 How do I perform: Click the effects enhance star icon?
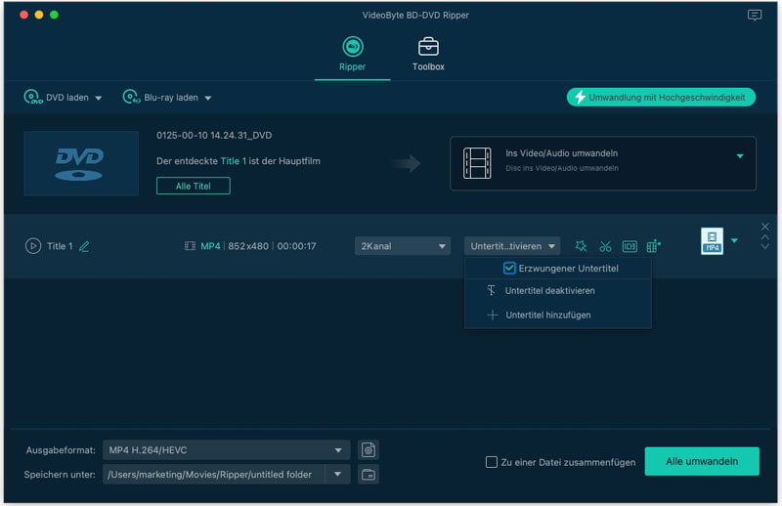581,246
